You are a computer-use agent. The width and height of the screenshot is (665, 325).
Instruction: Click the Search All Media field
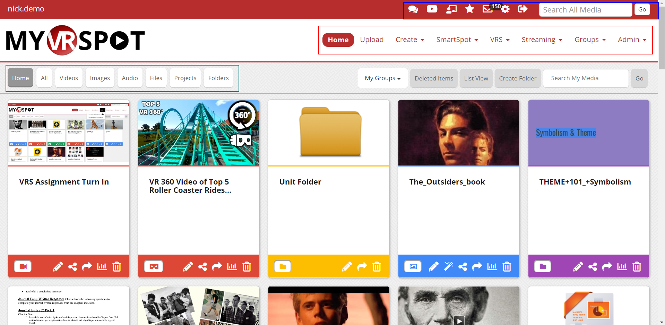point(585,10)
